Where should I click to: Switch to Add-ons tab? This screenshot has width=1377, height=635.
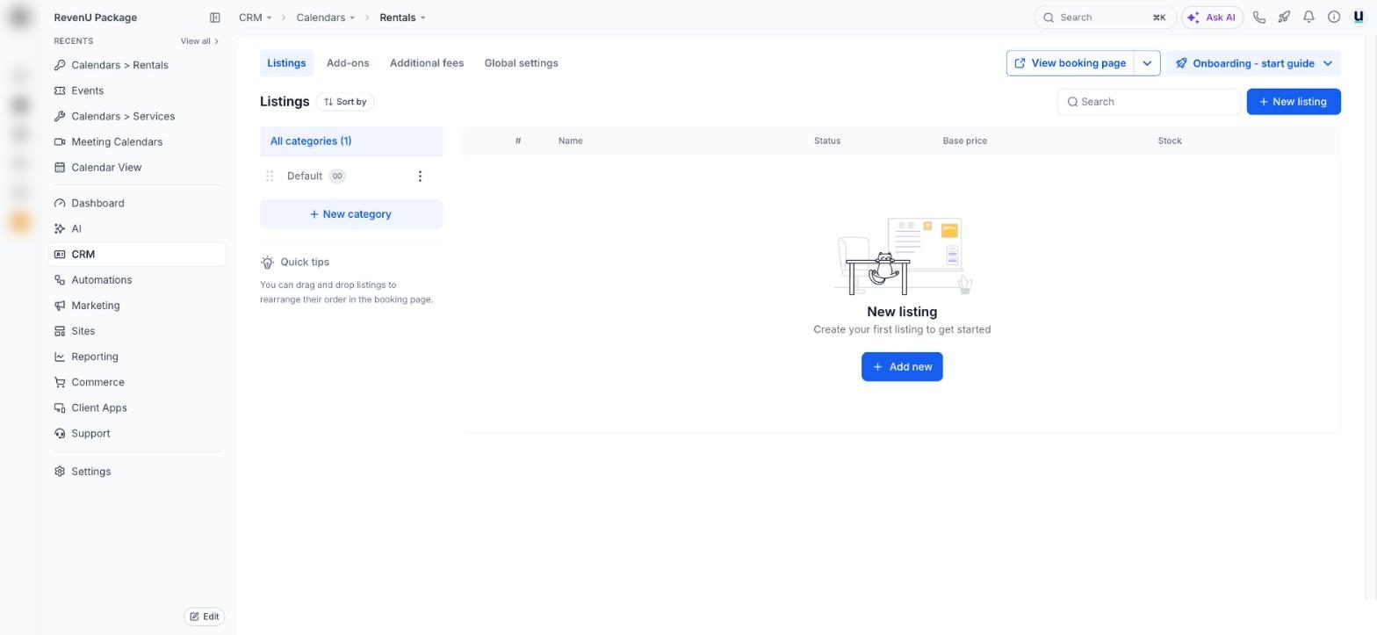[348, 63]
